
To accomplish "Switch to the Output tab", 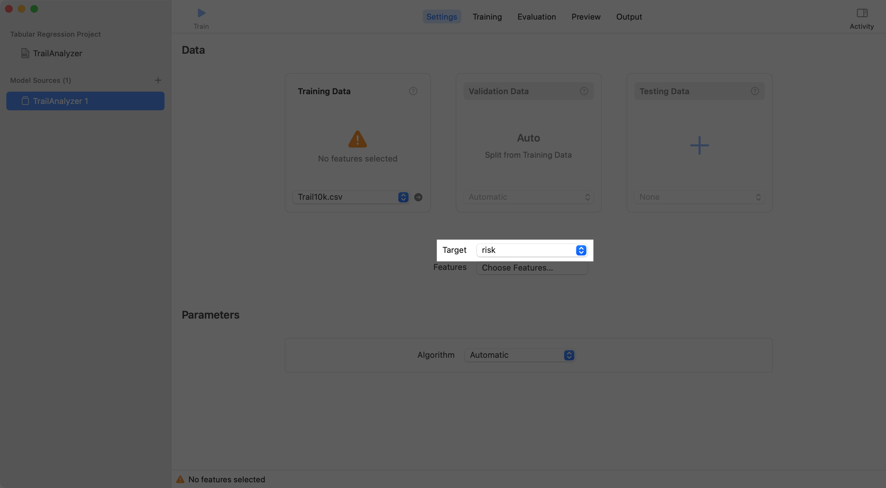I will (629, 16).
